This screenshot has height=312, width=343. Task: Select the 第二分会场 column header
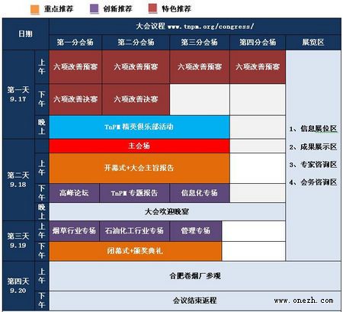(136, 43)
